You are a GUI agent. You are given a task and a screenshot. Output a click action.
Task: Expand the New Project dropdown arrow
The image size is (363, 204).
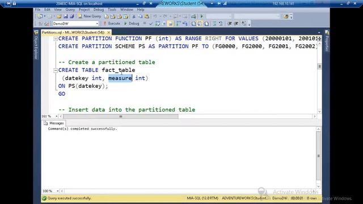point(45,16)
